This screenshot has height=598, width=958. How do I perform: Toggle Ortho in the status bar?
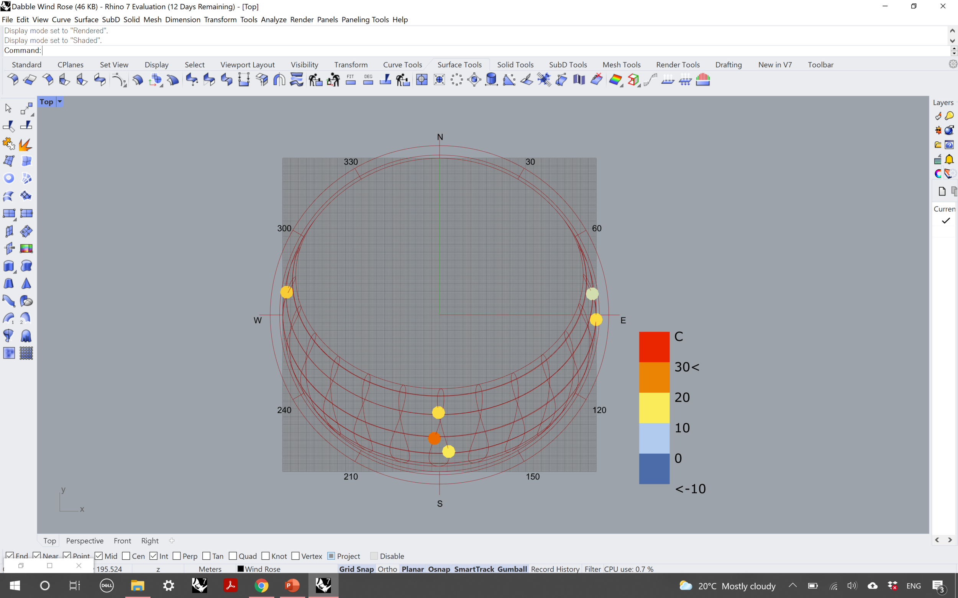pyautogui.click(x=387, y=569)
